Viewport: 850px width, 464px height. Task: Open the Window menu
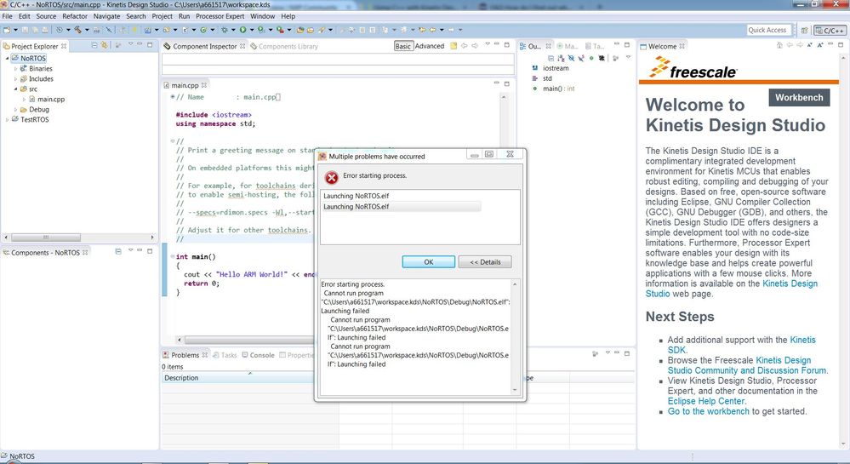tap(262, 16)
